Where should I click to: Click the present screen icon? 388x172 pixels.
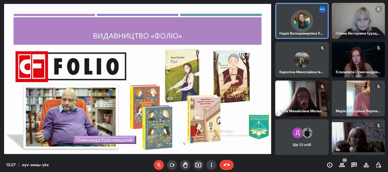coord(198,165)
